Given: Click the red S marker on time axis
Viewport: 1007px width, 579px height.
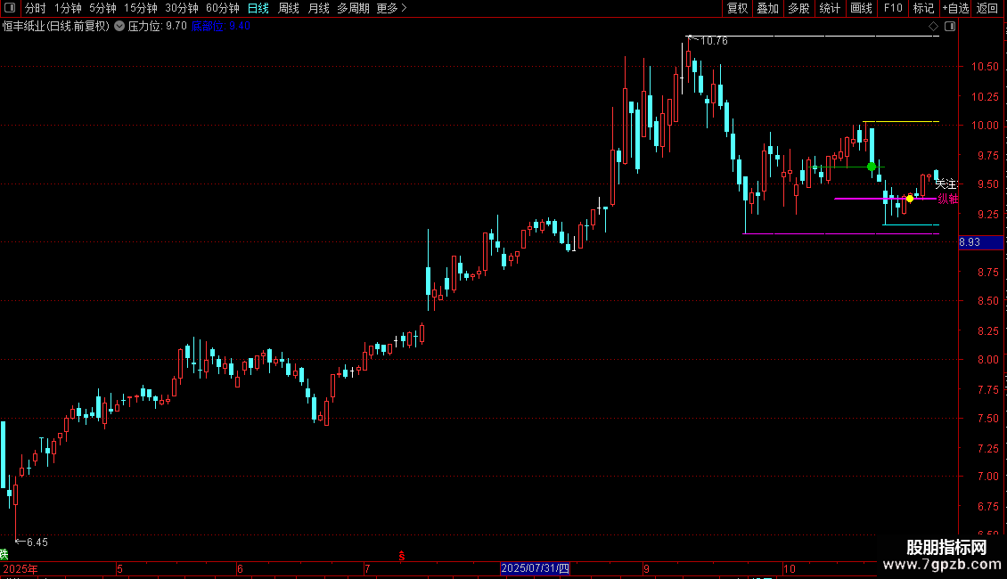Looking at the screenshot, I should pyautogui.click(x=401, y=557).
